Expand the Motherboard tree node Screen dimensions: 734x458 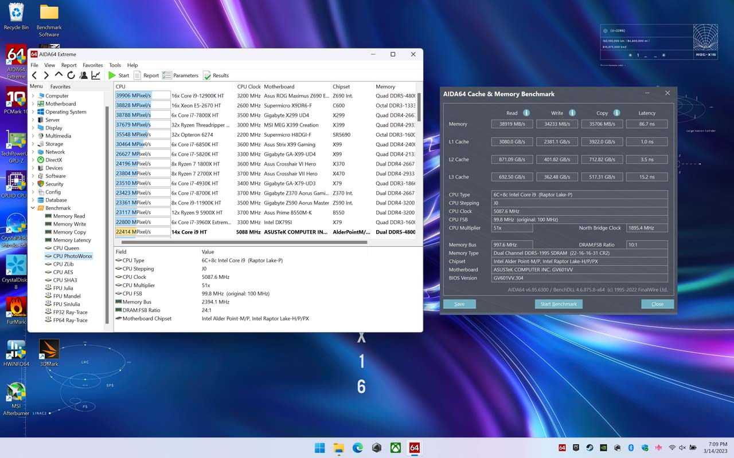tap(33, 104)
